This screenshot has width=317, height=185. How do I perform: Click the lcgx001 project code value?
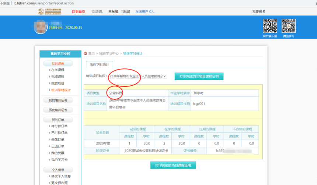199,104
